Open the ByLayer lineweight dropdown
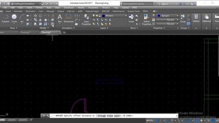 [x=178, y=20]
